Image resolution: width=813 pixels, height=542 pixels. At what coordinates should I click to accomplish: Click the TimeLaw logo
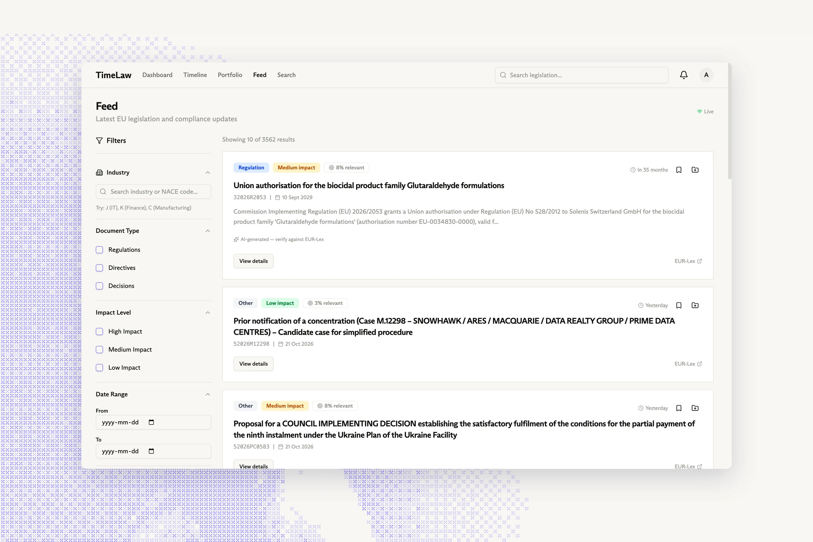(113, 75)
